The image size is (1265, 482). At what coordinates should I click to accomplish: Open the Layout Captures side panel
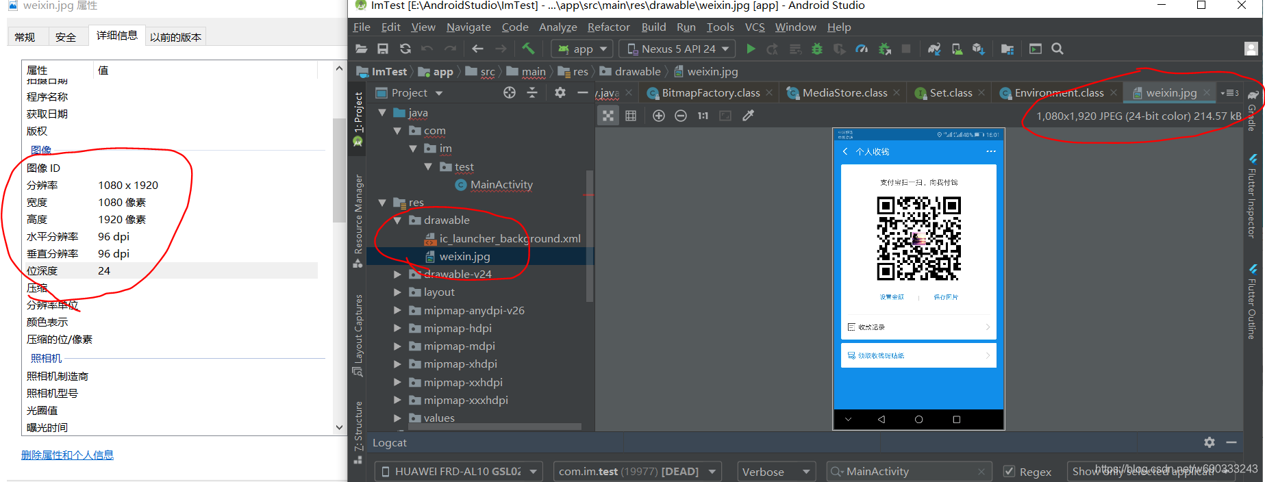(x=358, y=335)
